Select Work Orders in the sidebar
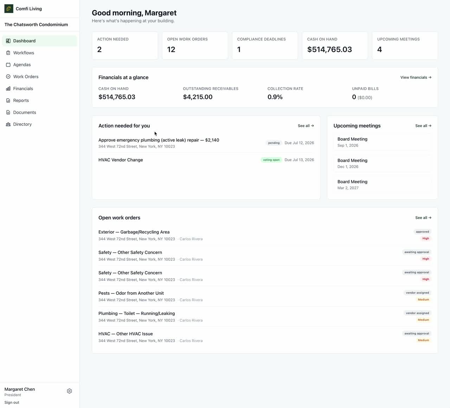This screenshot has height=408, width=450. click(x=39, y=77)
